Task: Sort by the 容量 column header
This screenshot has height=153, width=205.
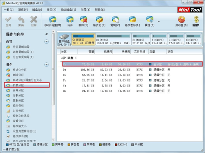Action: click(86, 52)
